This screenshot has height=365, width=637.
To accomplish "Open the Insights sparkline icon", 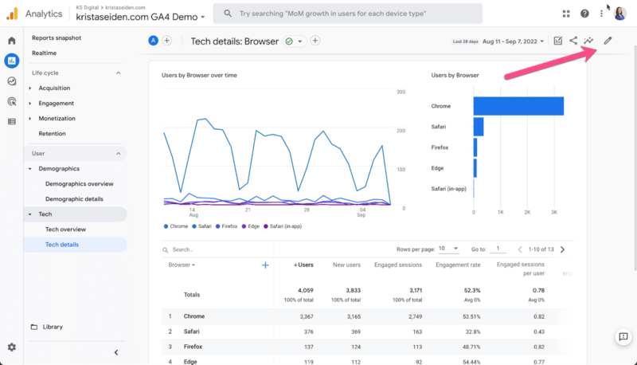I will [589, 41].
